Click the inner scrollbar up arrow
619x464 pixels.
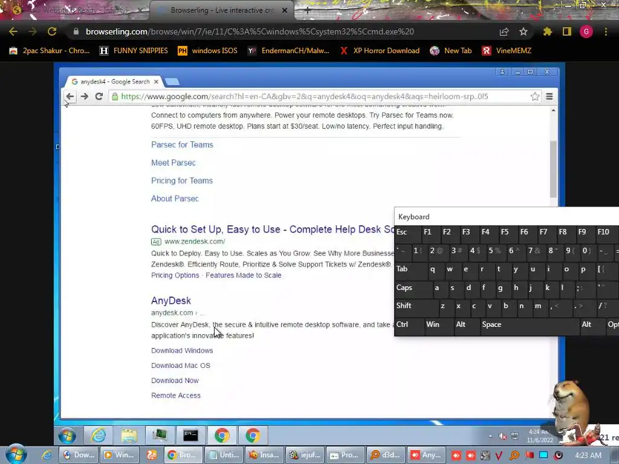tap(554, 110)
